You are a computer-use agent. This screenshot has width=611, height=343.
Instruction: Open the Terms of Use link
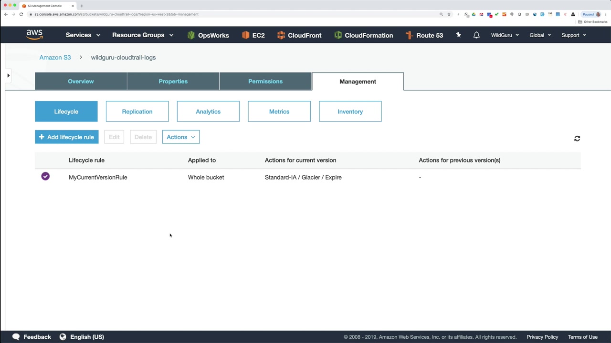click(x=583, y=337)
